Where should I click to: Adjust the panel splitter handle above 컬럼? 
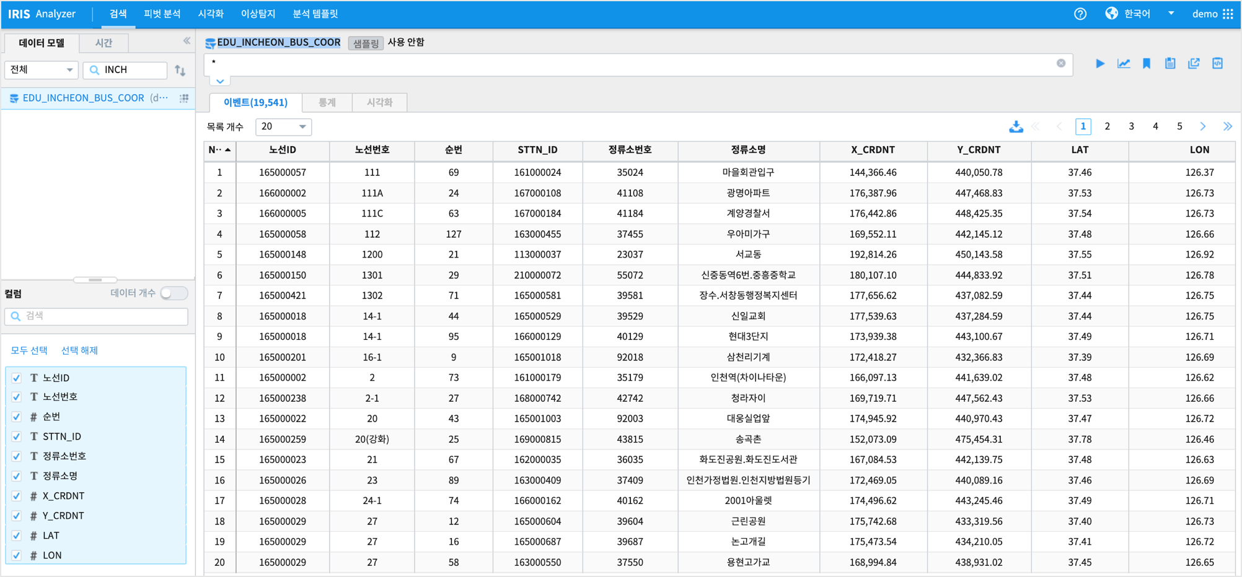95,280
